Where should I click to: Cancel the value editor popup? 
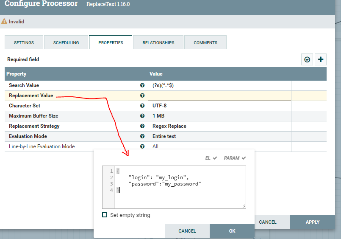coord(187,231)
